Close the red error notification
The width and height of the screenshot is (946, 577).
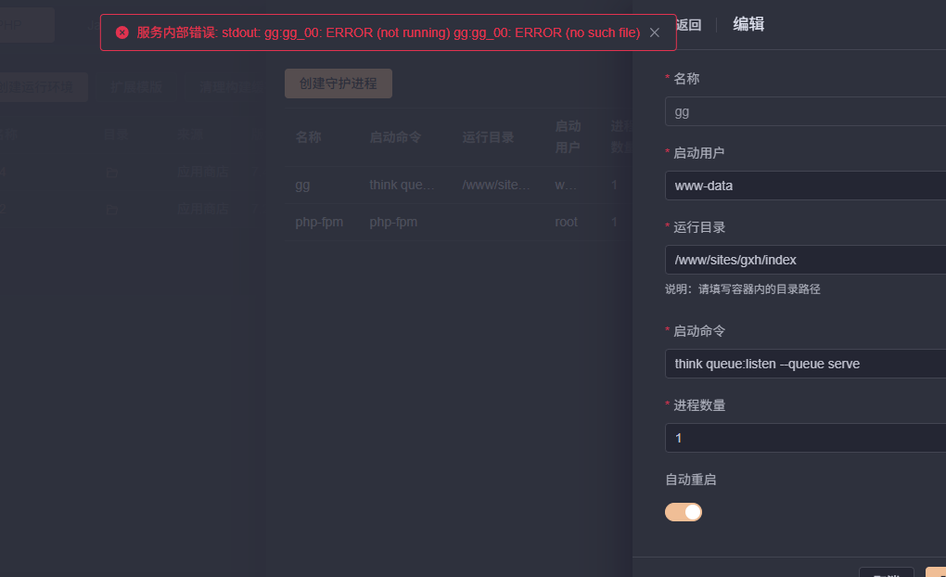[655, 32]
